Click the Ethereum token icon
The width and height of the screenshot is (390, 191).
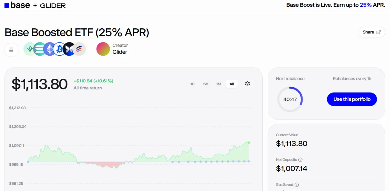point(49,49)
